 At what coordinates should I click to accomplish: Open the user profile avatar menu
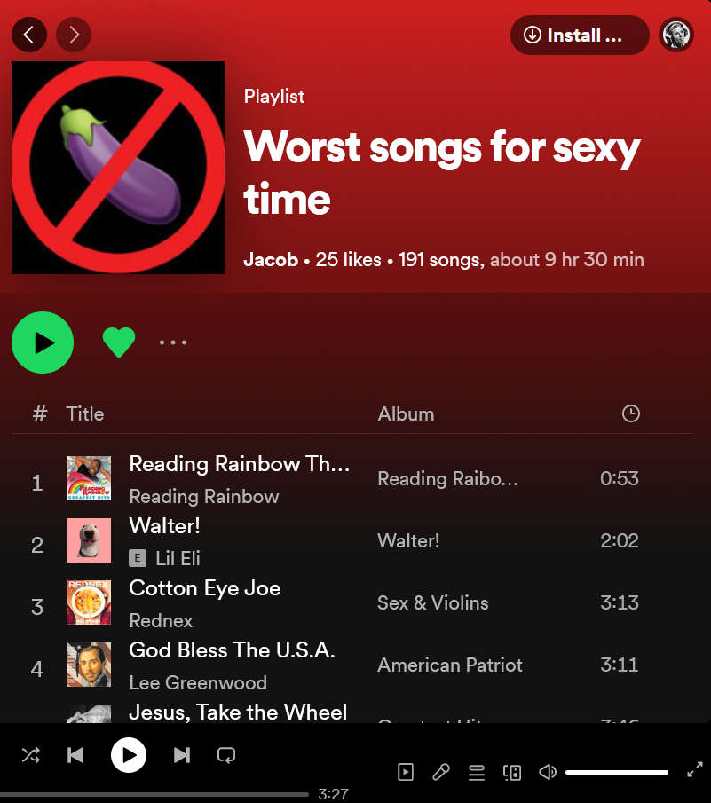click(x=676, y=35)
